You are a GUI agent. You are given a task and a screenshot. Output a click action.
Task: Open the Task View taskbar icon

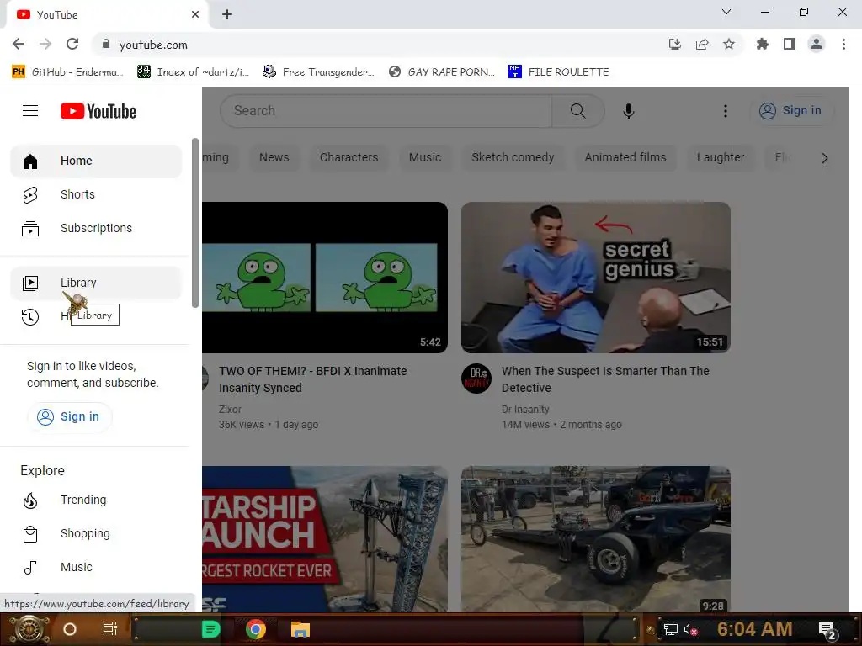tap(110, 629)
